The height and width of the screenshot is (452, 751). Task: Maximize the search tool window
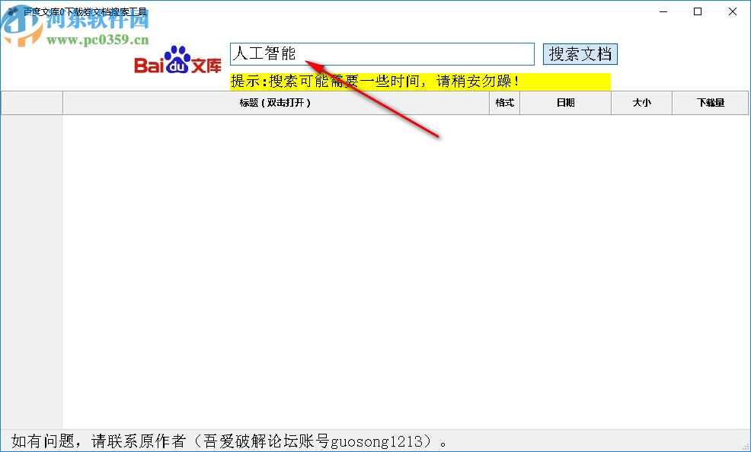698,11
